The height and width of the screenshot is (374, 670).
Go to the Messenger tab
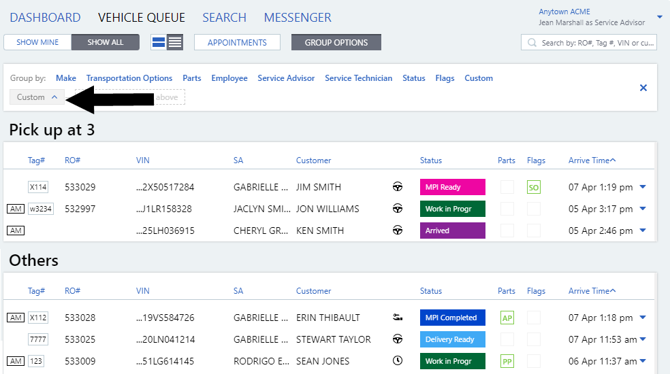click(x=298, y=18)
